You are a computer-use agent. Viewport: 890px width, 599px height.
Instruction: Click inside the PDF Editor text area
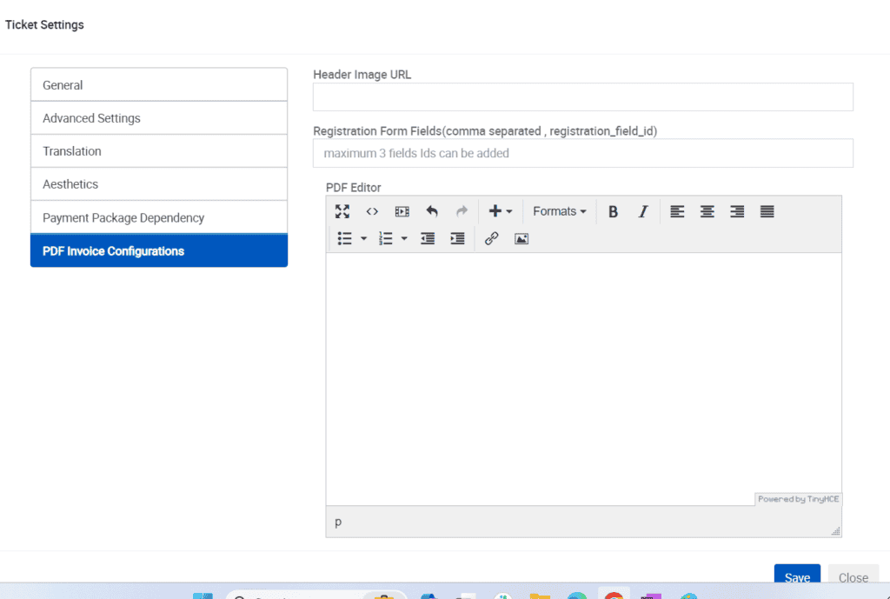[x=583, y=379]
